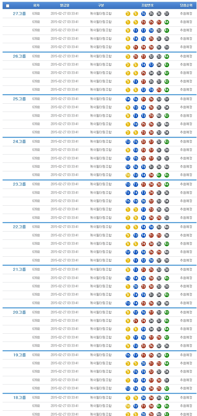
Task: Click blue ball 11 in 21그룹 first row
Action: [x=135, y=269]
